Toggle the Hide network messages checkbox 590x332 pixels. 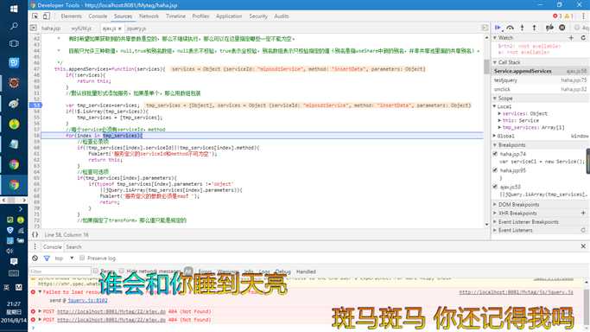click(122, 271)
